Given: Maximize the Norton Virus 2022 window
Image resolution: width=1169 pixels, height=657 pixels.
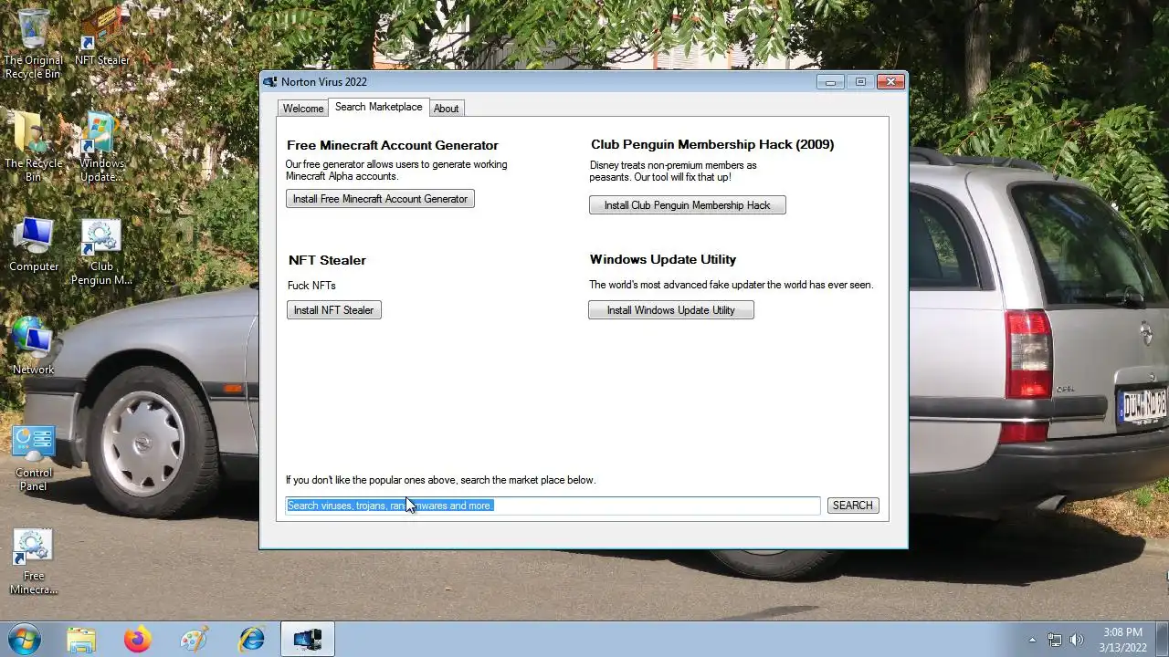Looking at the screenshot, I should (x=860, y=82).
